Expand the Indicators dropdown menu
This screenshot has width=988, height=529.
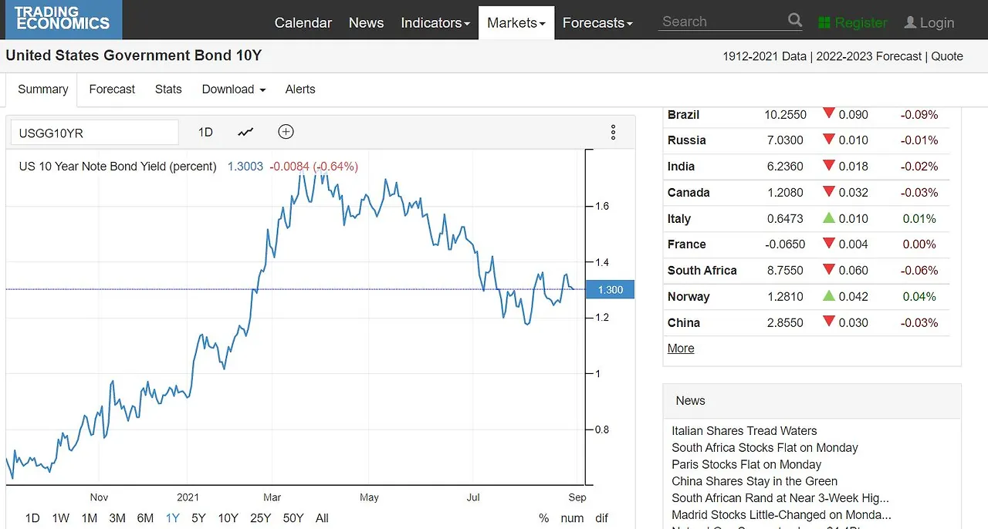tap(435, 22)
